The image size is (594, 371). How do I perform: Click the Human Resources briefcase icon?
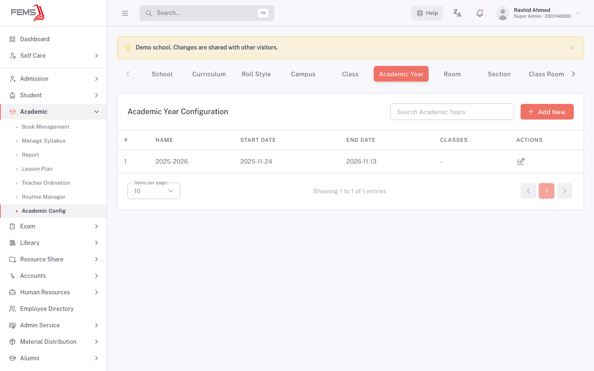pos(12,292)
